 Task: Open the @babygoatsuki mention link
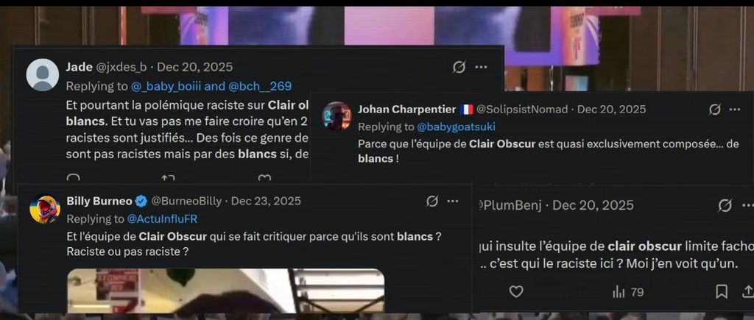[455, 127]
